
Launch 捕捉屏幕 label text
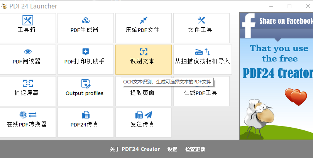26,93
